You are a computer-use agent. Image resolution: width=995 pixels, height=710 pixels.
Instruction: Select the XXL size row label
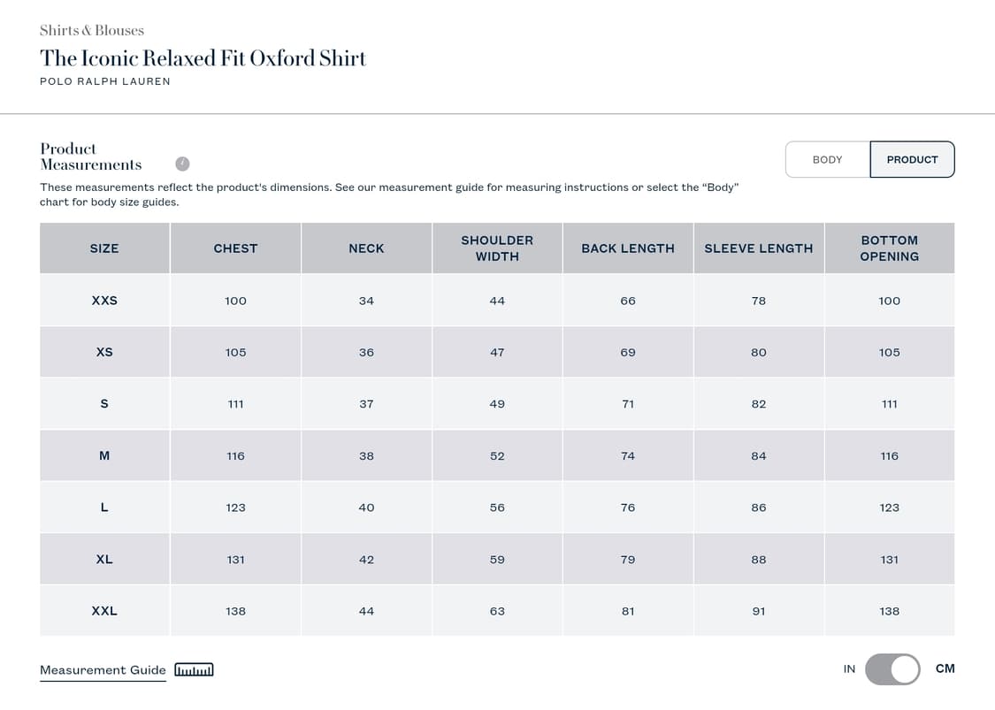click(104, 611)
